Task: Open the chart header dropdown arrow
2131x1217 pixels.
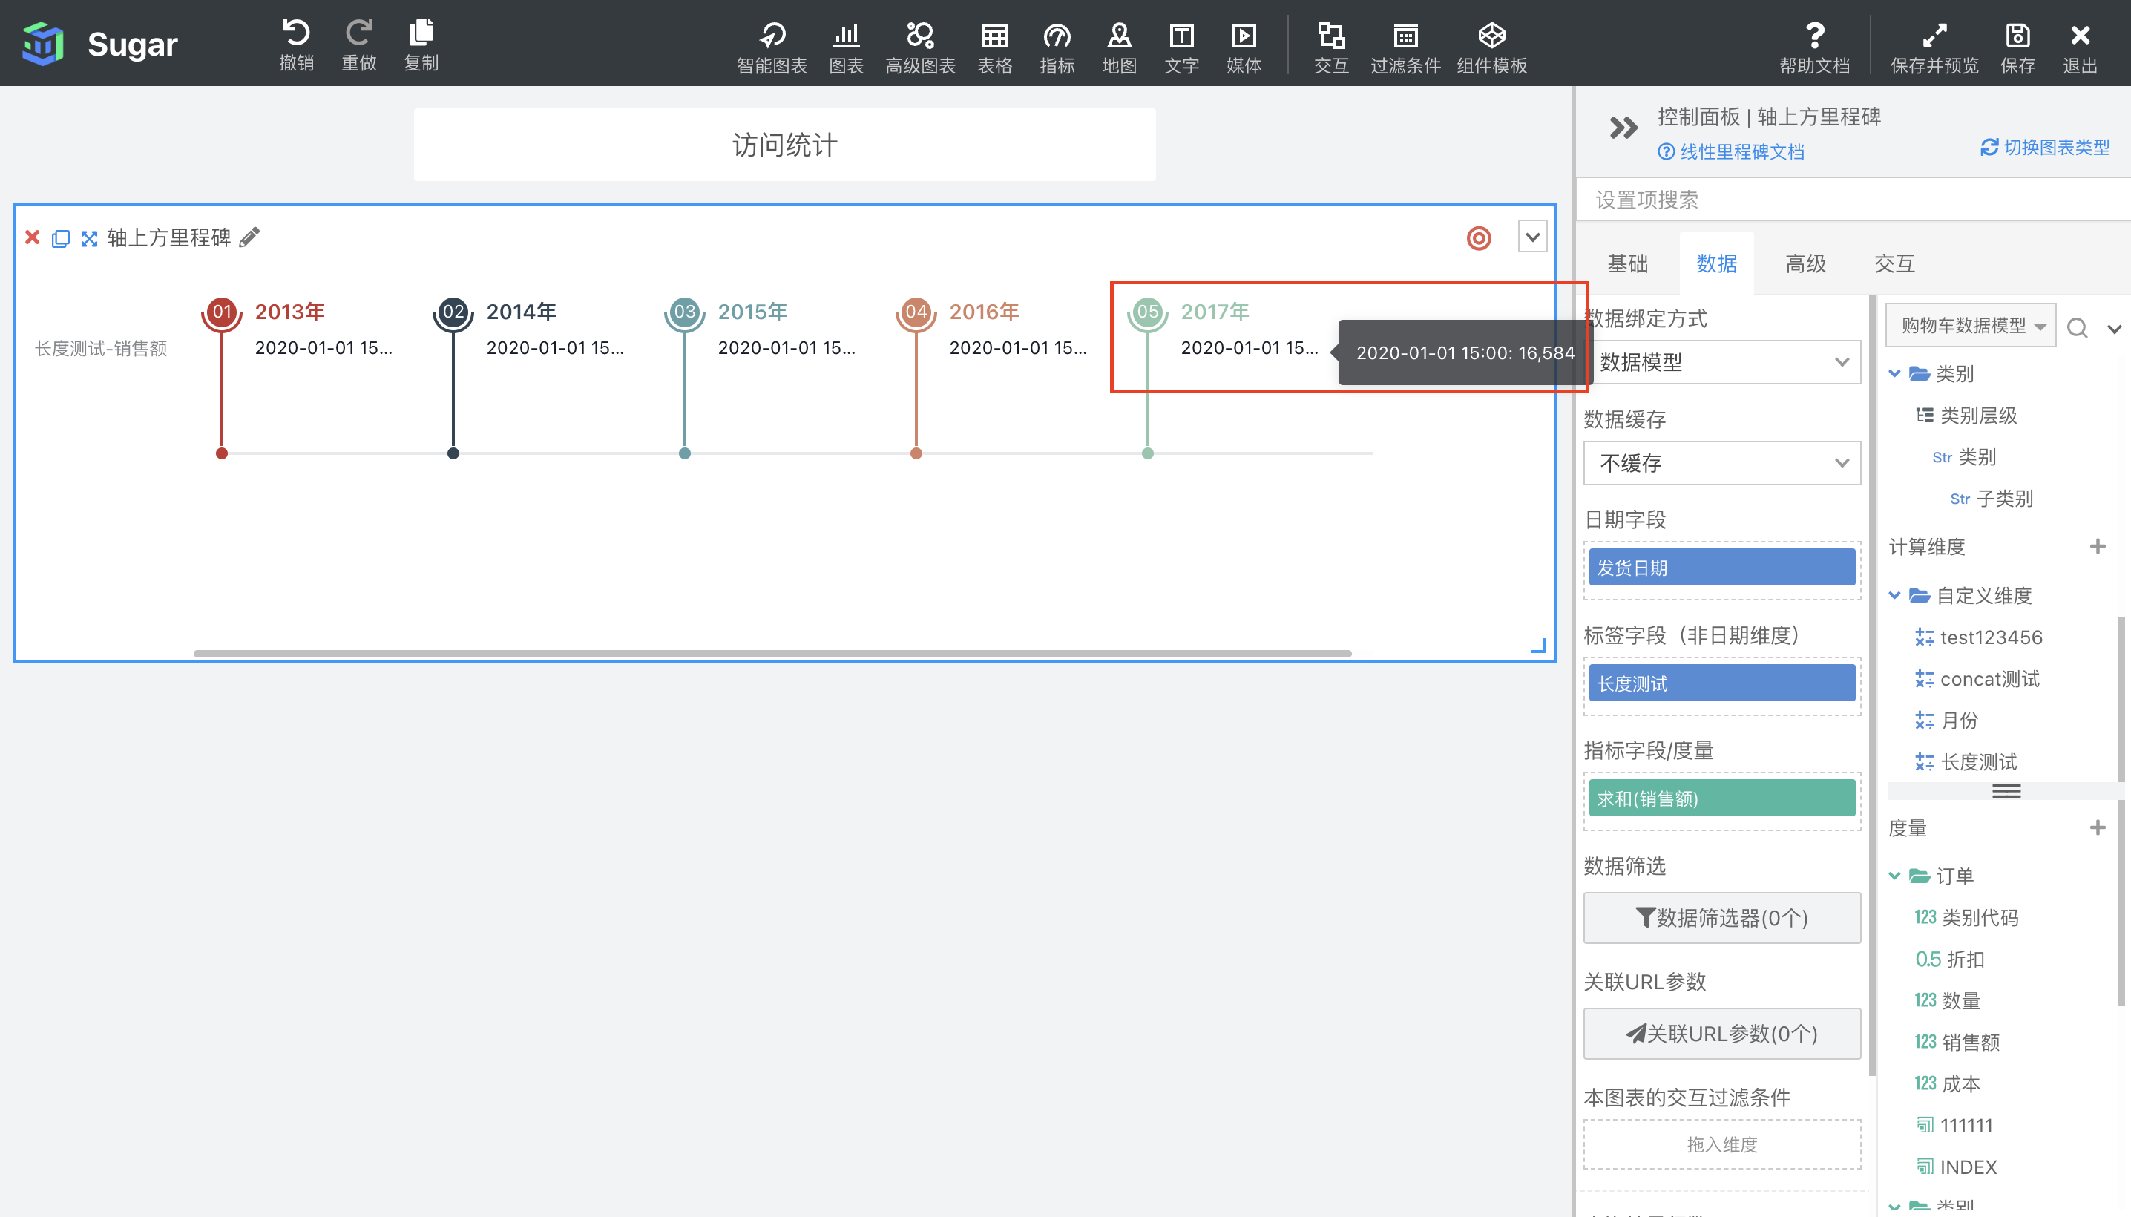Action: pyautogui.click(x=1531, y=237)
